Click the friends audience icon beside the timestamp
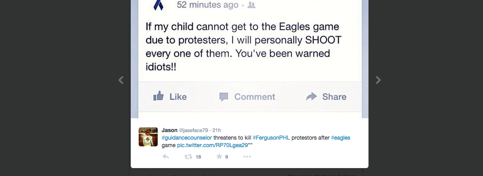 coord(251,5)
